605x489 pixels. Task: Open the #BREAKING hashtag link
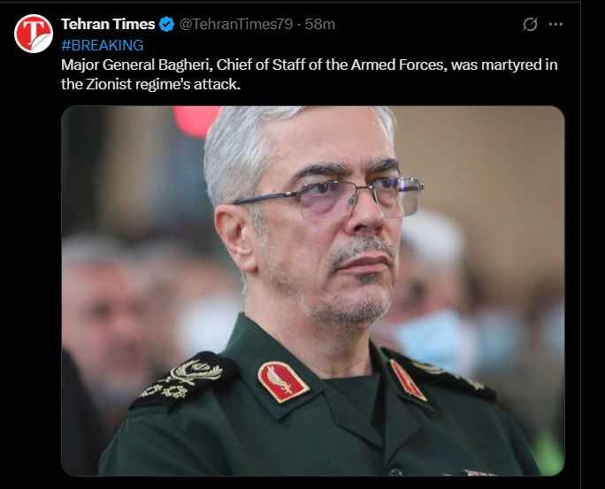[103, 45]
